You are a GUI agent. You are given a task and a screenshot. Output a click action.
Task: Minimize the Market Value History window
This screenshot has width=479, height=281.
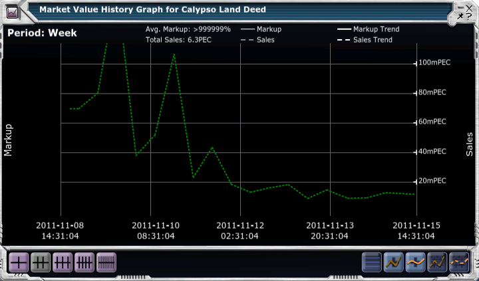tap(461, 7)
